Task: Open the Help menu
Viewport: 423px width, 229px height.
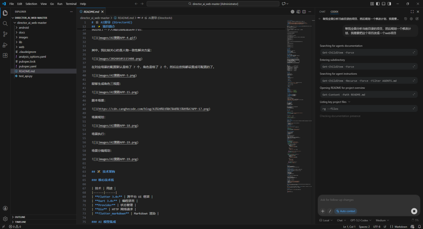Action: coord(83,4)
